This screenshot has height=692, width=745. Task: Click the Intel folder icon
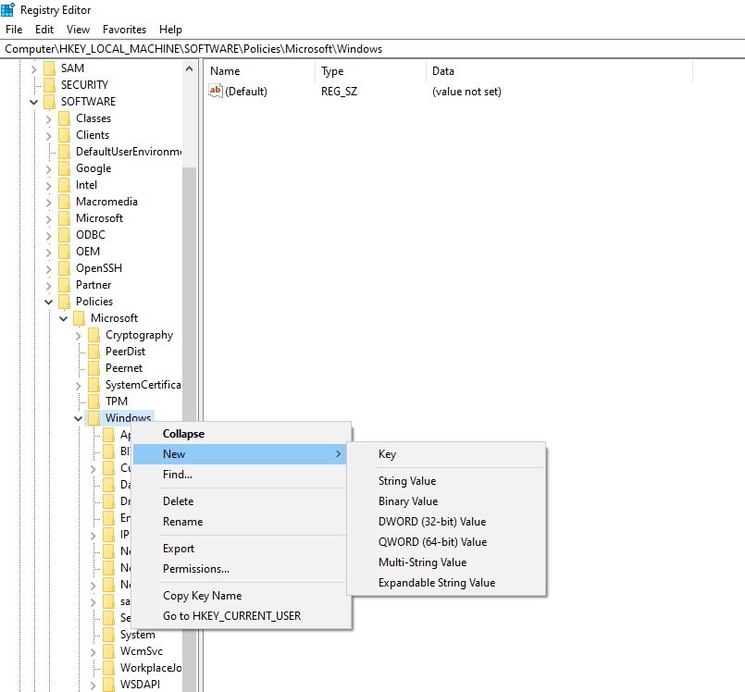[64, 185]
